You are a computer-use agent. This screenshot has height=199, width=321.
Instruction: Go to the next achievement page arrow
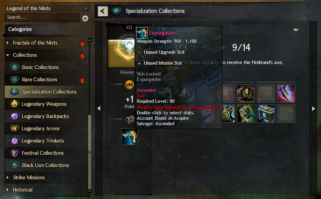313,109
